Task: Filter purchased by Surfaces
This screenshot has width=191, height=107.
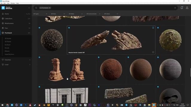Action: point(7,45)
